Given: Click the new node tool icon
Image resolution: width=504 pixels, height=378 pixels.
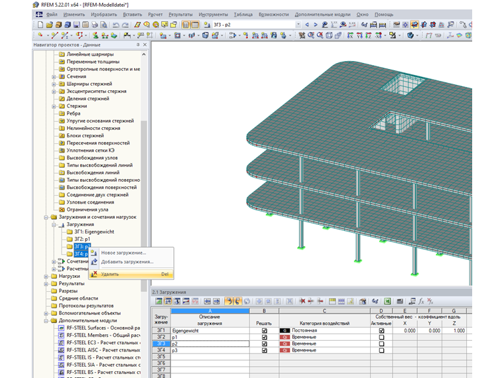Looking at the screenshot, I should point(40,34).
